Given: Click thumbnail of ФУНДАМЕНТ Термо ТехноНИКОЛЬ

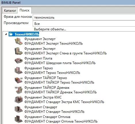Looking at the screenshot, I should 19,70.
